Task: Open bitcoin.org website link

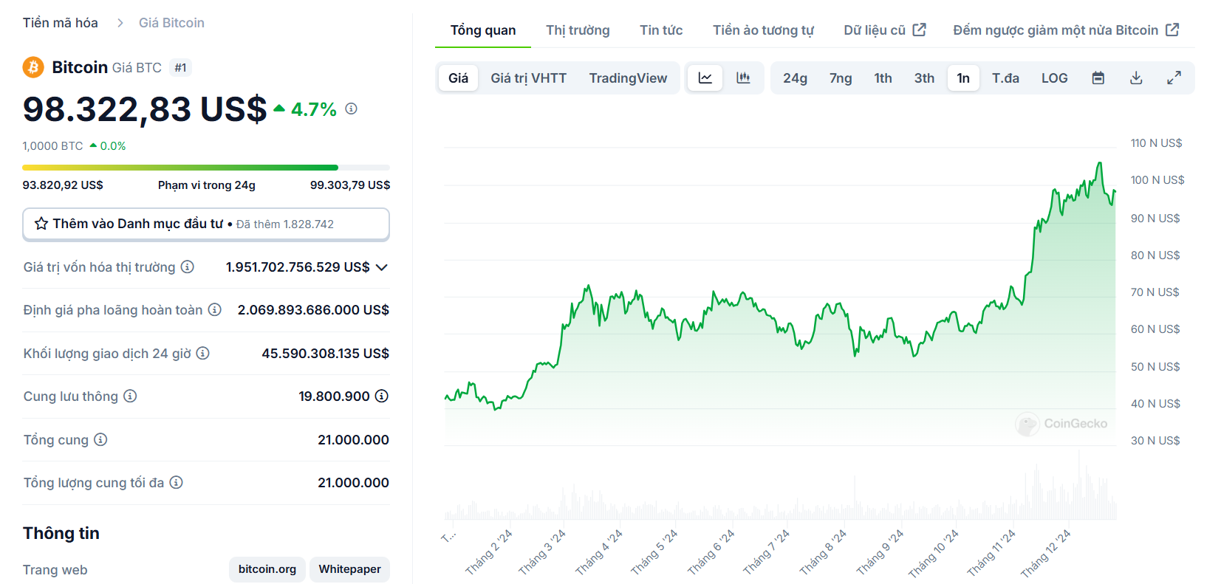Action: click(267, 569)
